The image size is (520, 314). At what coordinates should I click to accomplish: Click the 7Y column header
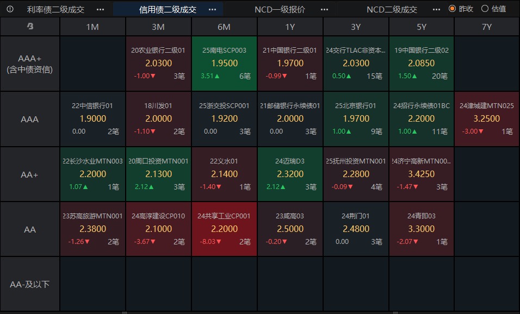(x=487, y=27)
